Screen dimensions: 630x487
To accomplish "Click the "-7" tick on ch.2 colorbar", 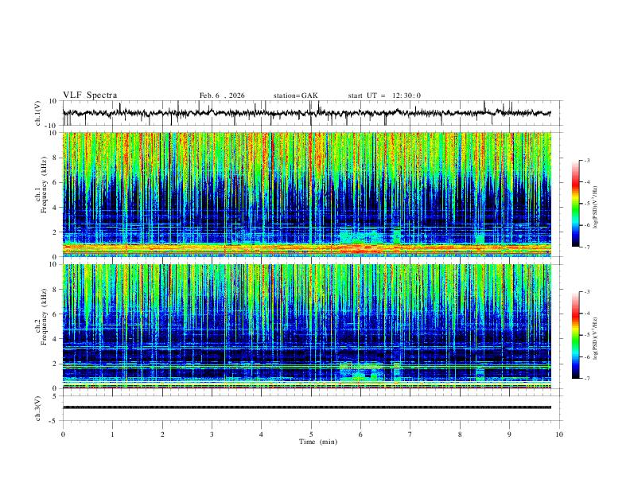I will [x=587, y=378].
